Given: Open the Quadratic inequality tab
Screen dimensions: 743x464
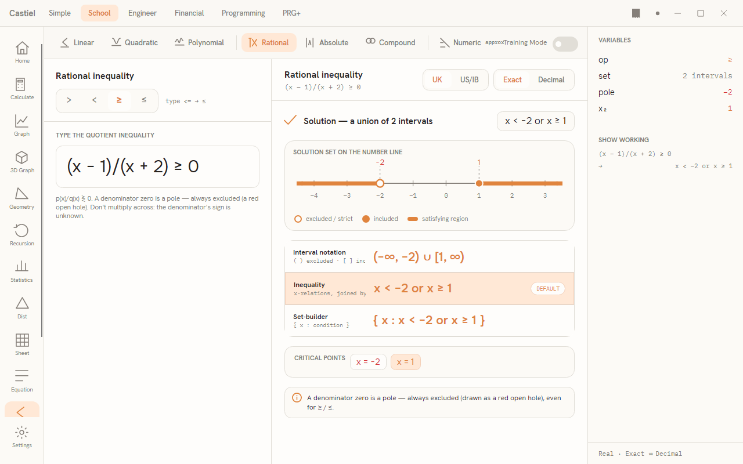Looking at the screenshot, I should pos(135,42).
